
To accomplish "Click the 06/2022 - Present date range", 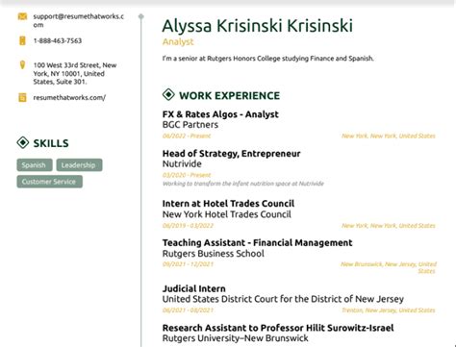I will point(187,136).
